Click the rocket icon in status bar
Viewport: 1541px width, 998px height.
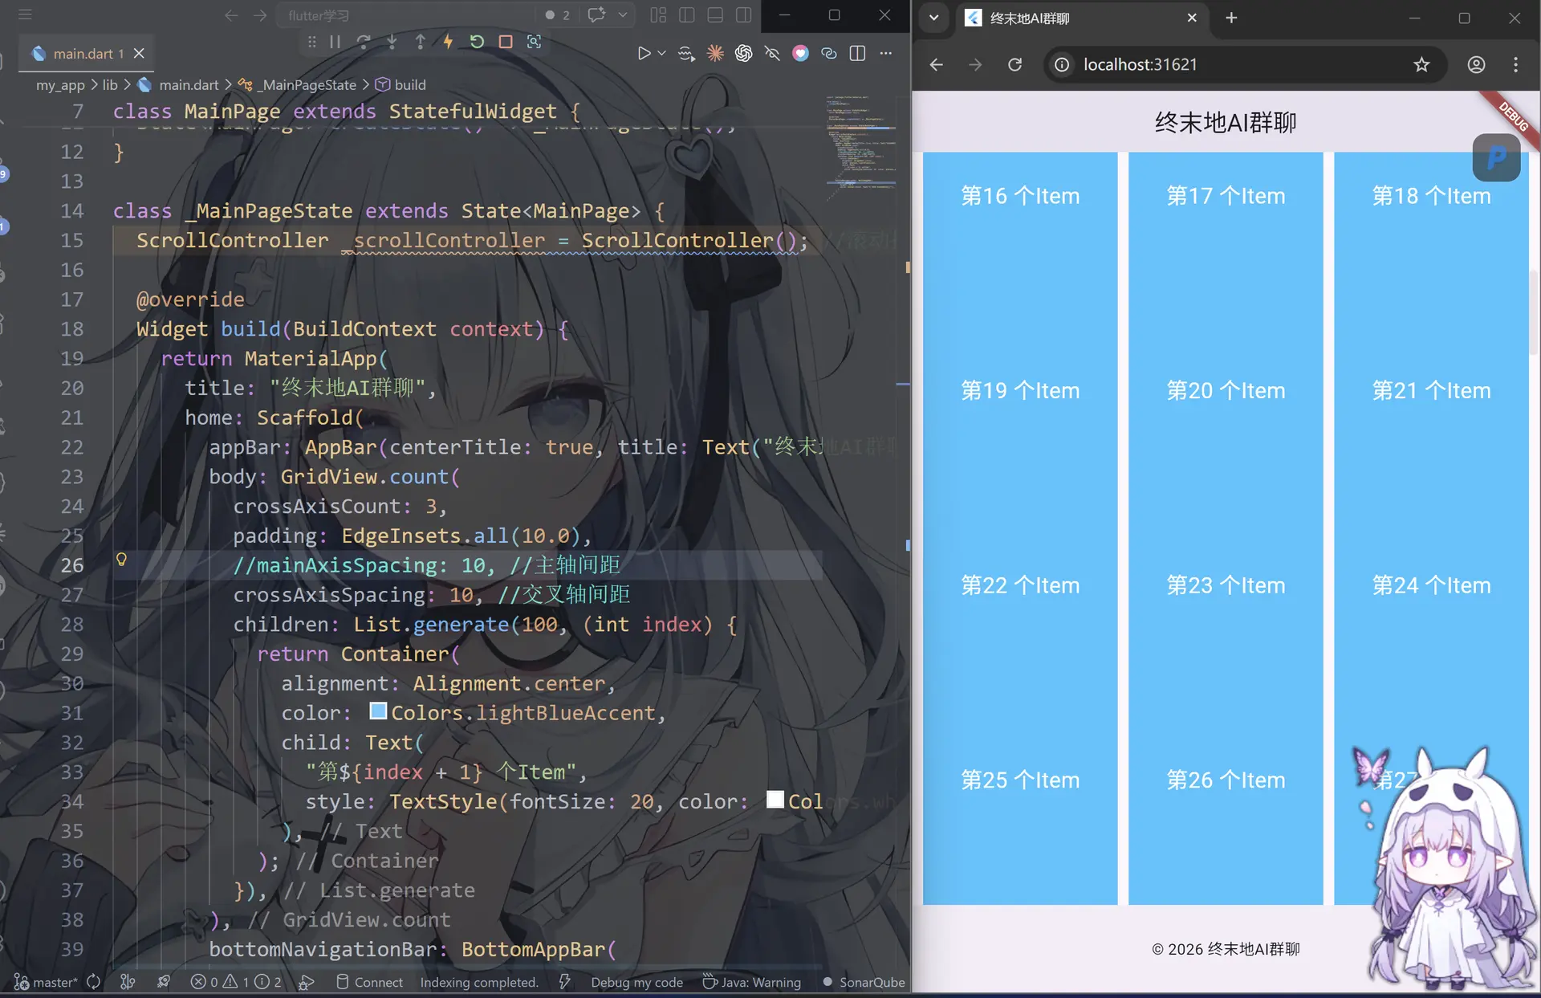(163, 982)
